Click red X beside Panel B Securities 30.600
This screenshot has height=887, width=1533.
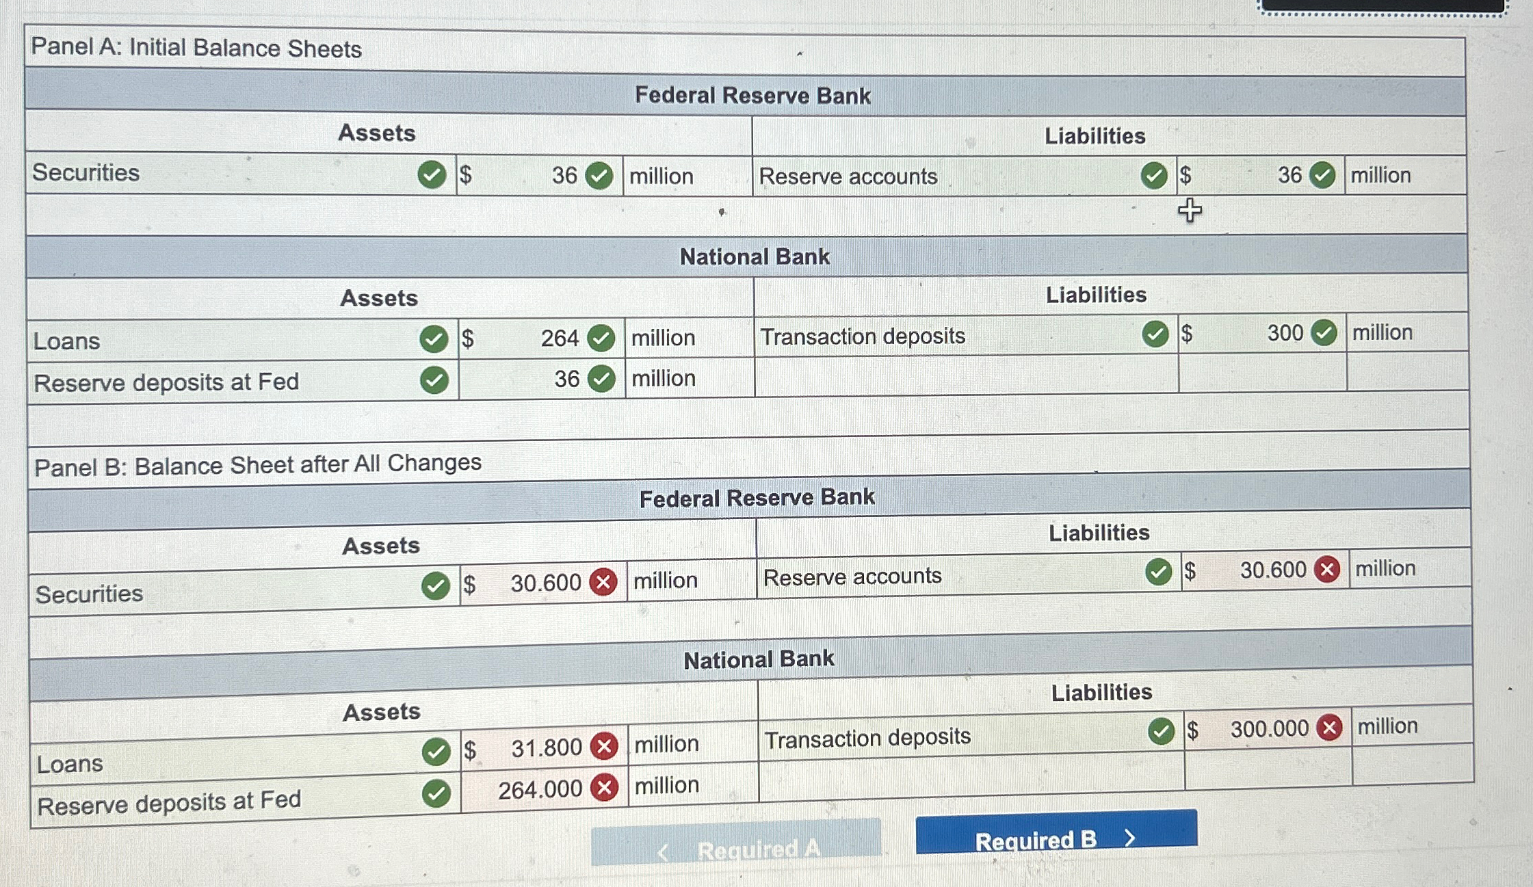(x=603, y=582)
